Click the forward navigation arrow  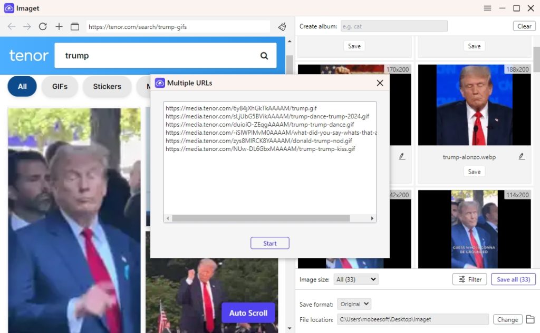click(27, 26)
